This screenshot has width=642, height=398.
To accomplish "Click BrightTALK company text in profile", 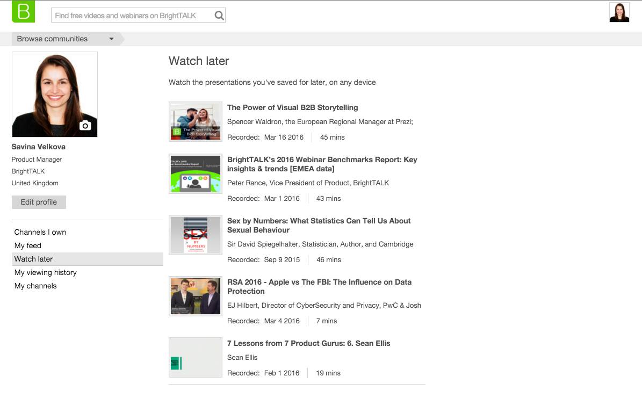I will pos(28,171).
